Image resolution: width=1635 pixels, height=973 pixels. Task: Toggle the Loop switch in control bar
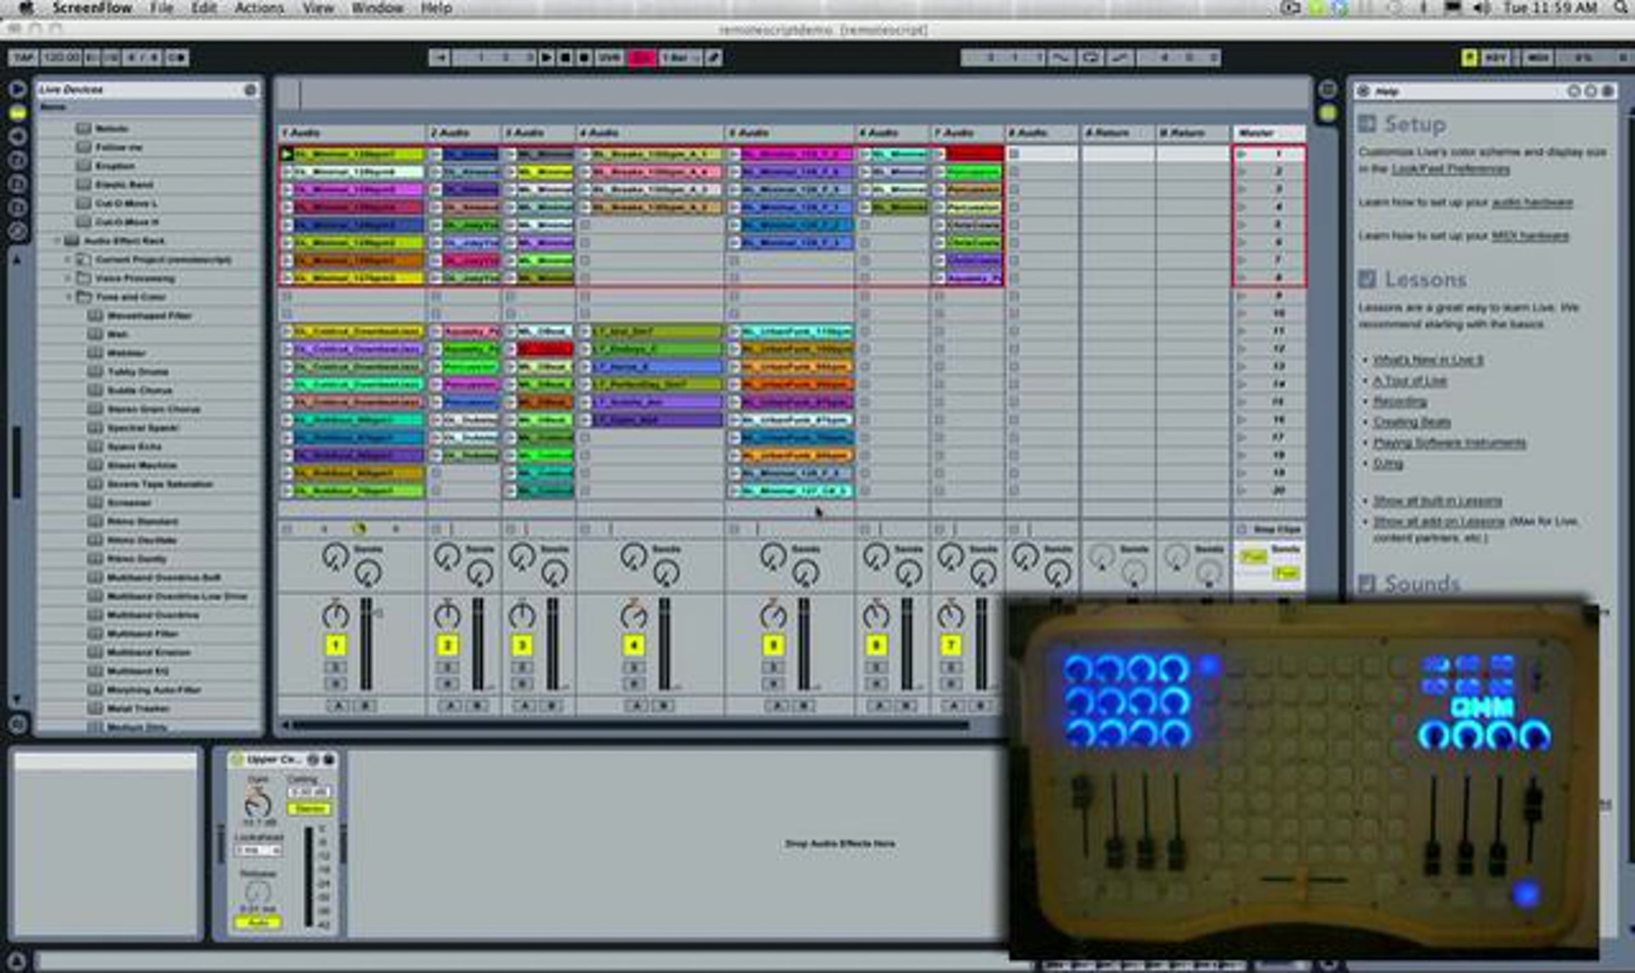pyautogui.click(x=1090, y=58)
